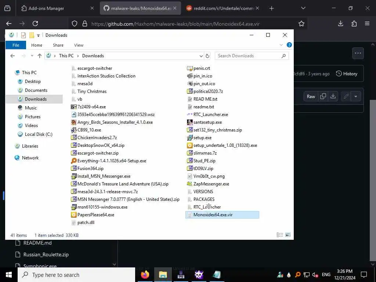Image resolution: width=376 pixels, height=282 pixels.
Task: Select file setup_undertale_1.08_(18328).exe
Action: (x=222, y=145)
